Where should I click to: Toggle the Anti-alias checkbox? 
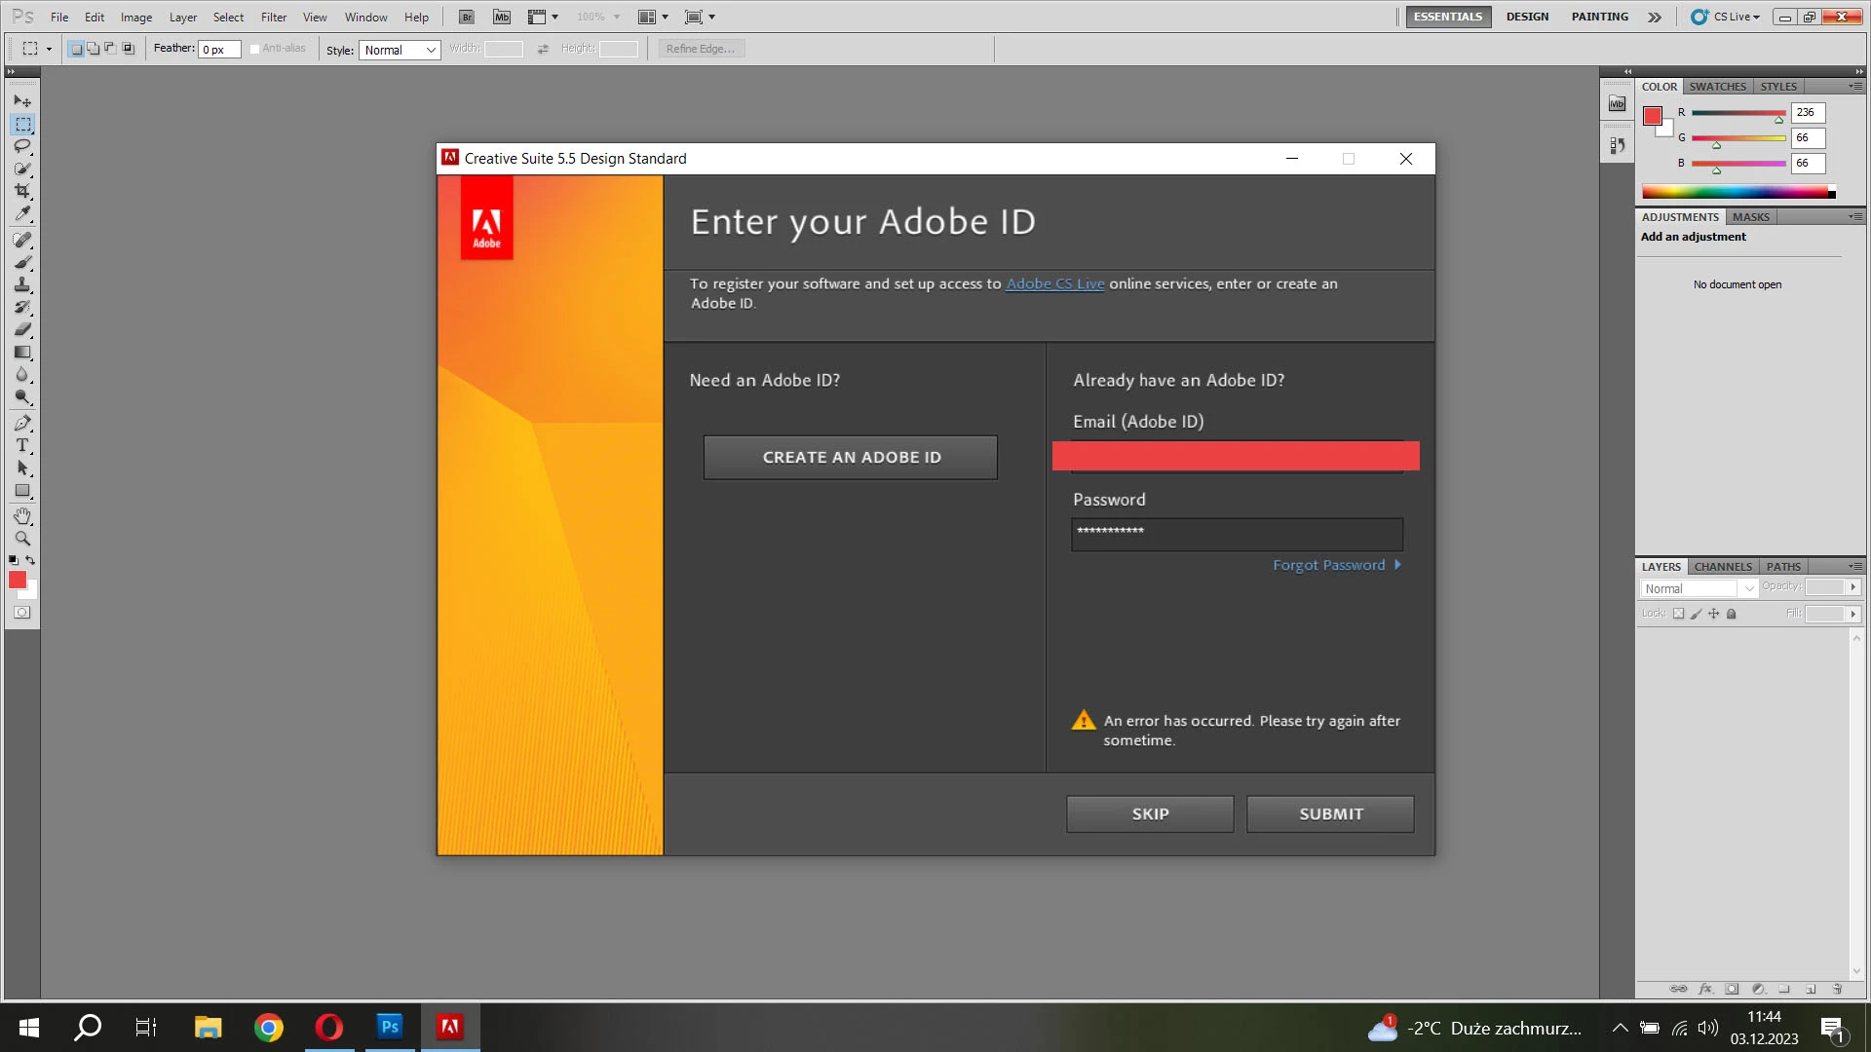click(x=255, y=49)
